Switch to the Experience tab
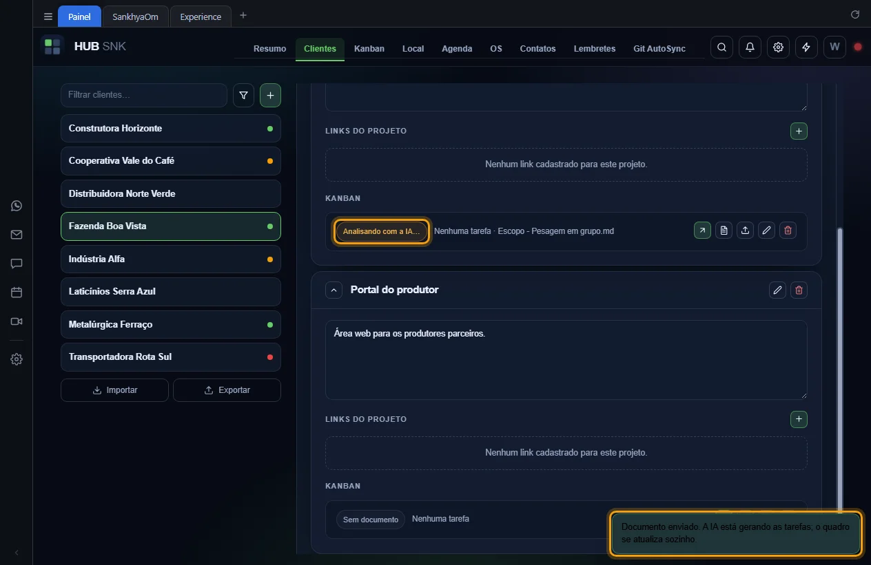Screen dimensions: 871x565 click(201, 17)
